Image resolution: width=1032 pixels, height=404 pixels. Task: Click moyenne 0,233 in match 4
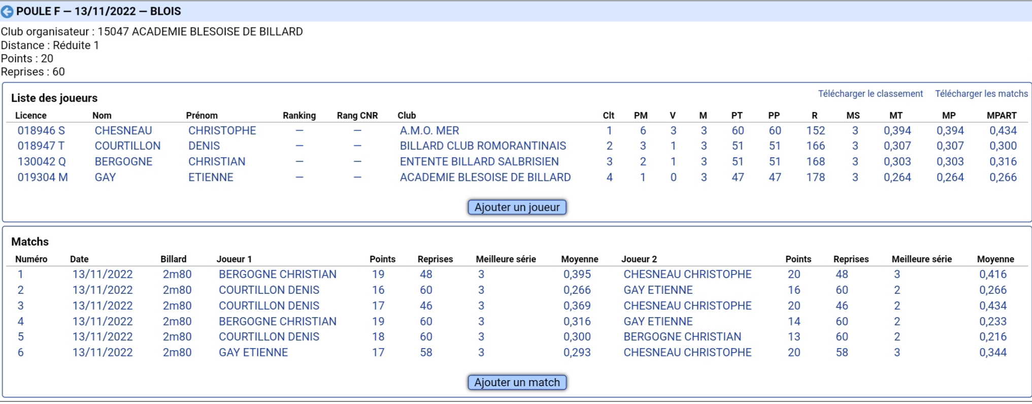pos(993,321)
